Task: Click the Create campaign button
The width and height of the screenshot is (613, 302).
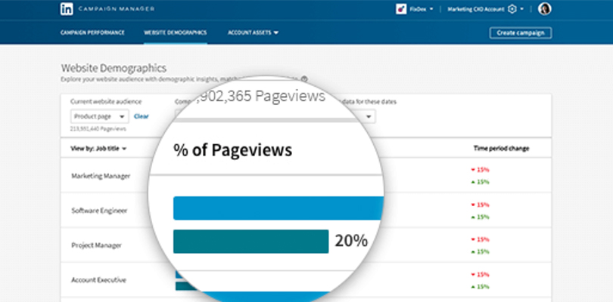Action: coord(521,32)
